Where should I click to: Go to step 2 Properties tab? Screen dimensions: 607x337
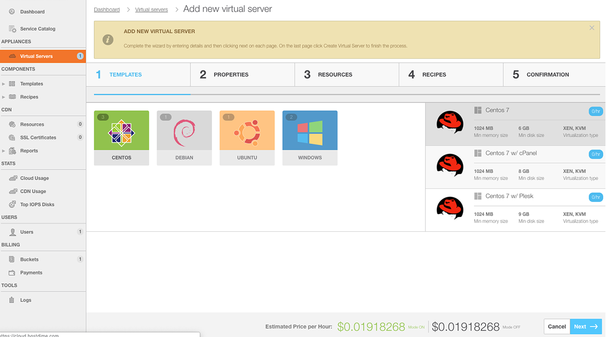(x=243, y=74)
